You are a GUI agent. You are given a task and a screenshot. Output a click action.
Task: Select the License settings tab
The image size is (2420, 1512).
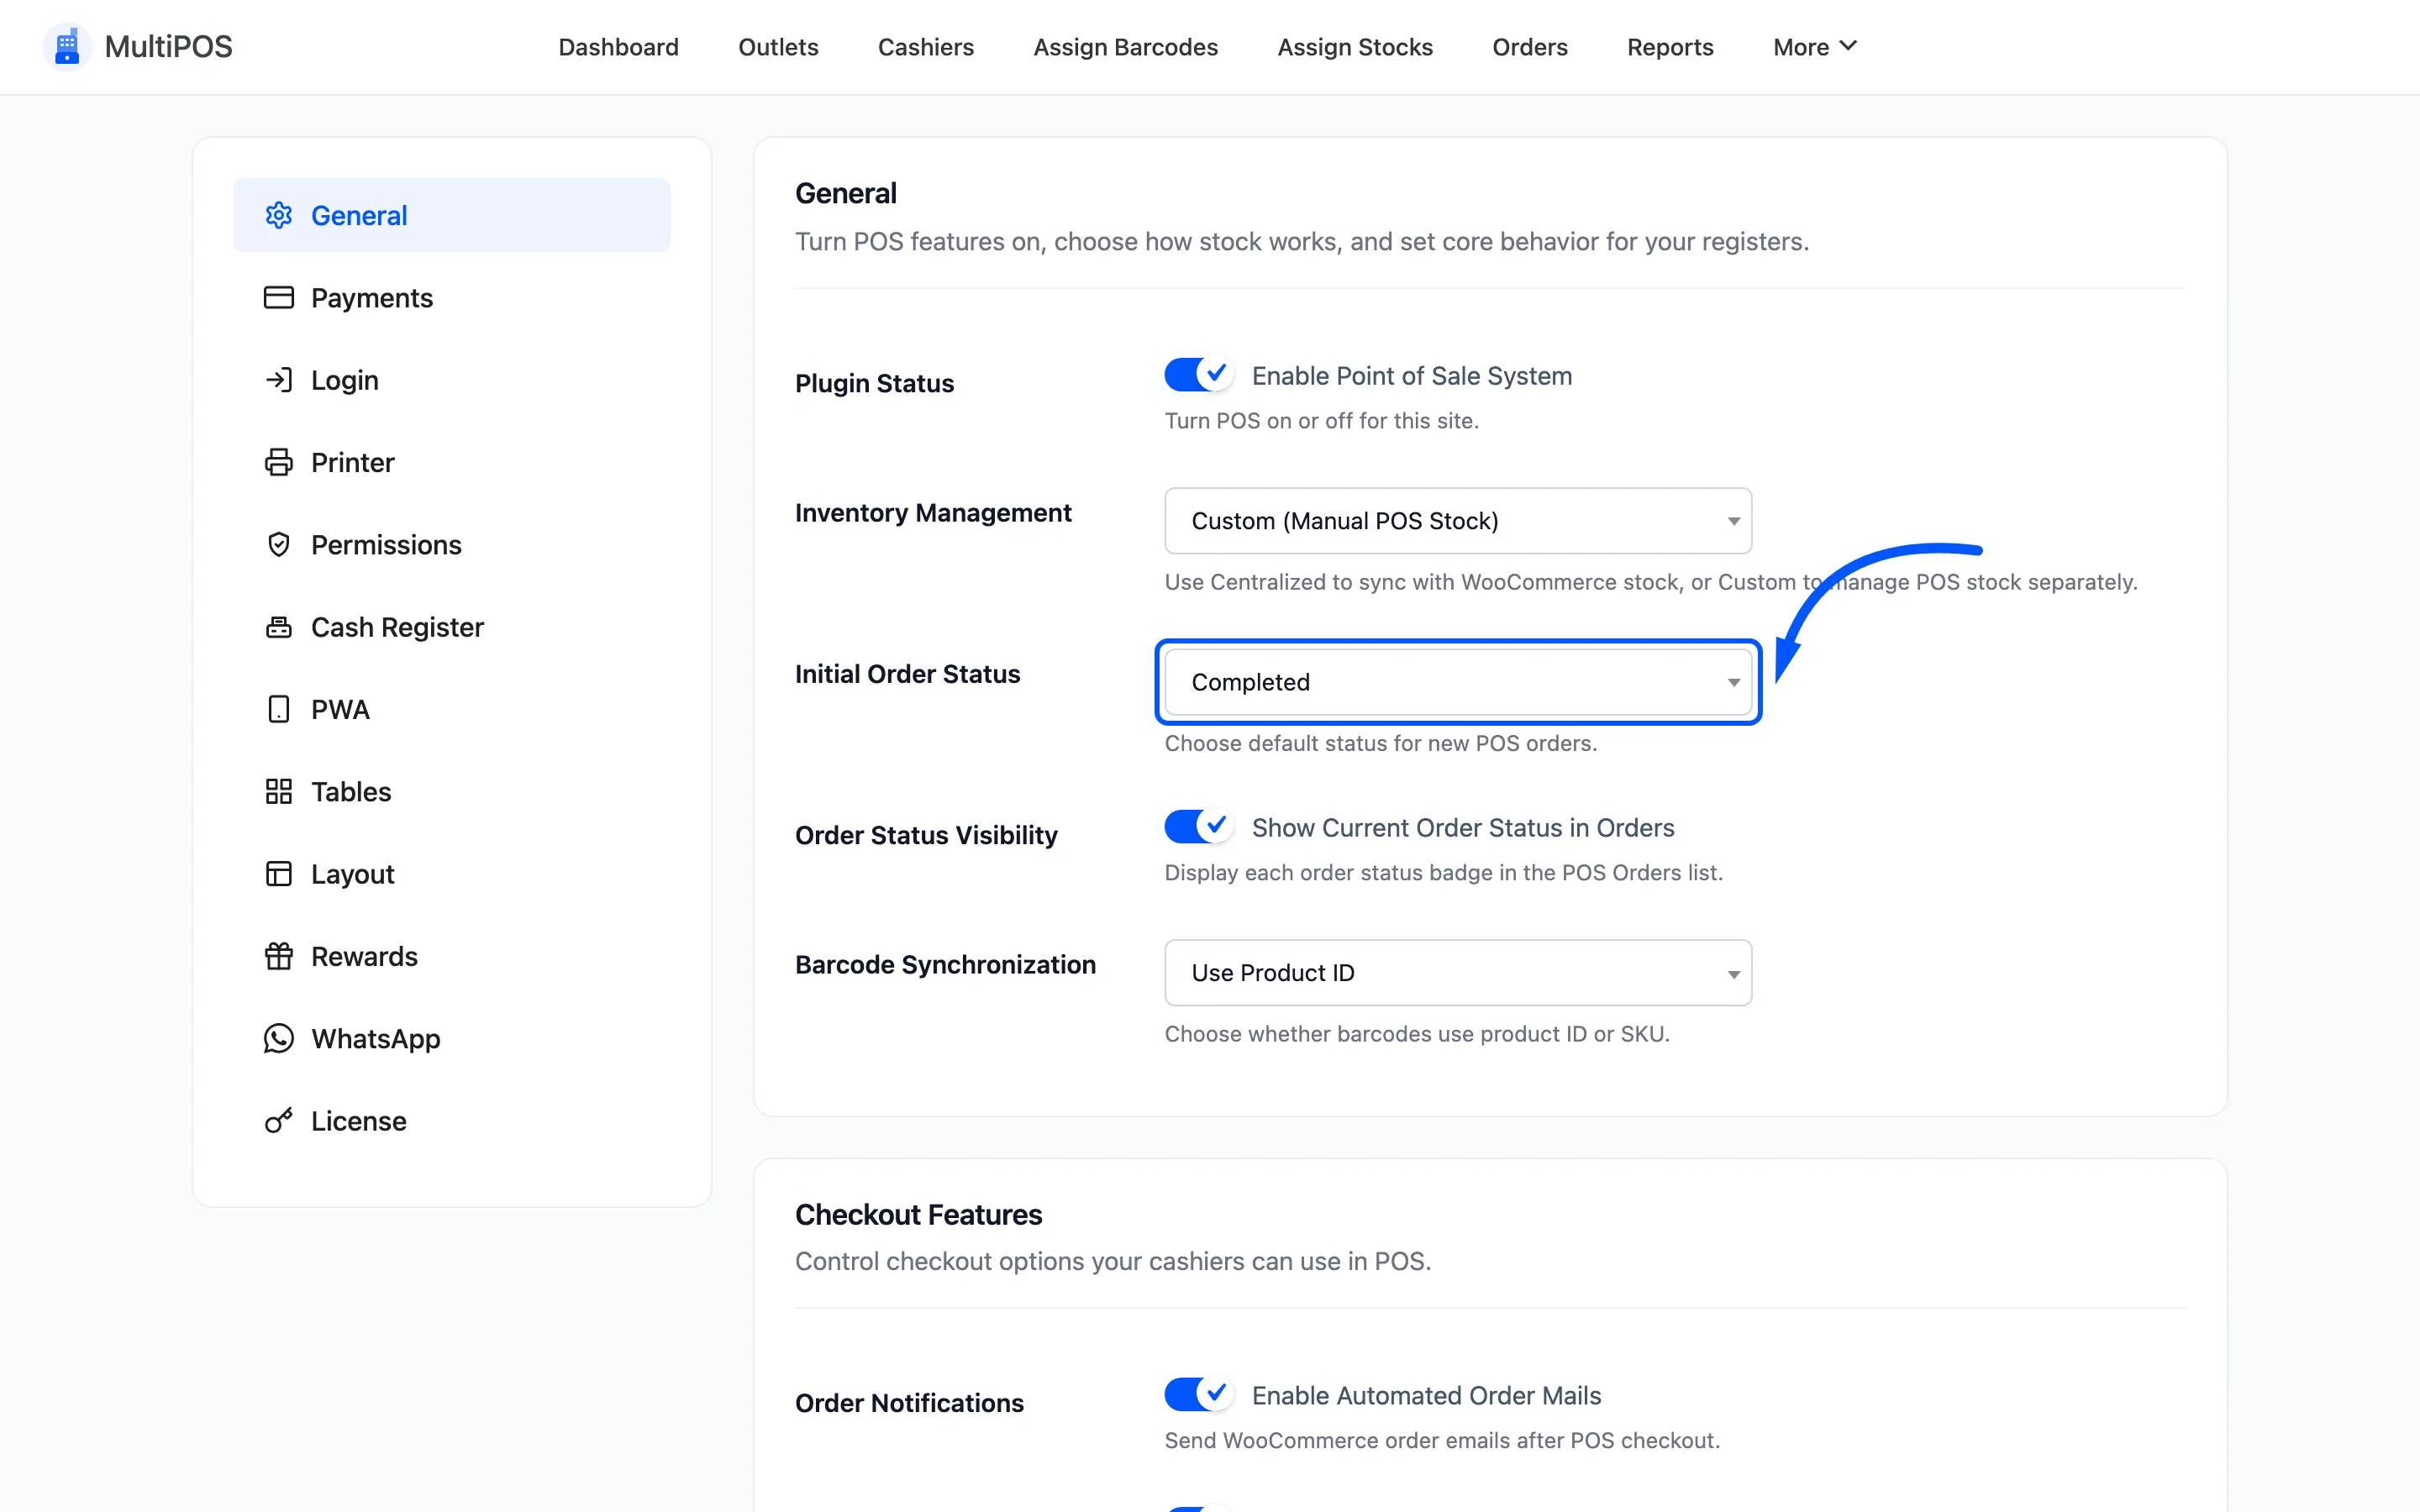452,1120
